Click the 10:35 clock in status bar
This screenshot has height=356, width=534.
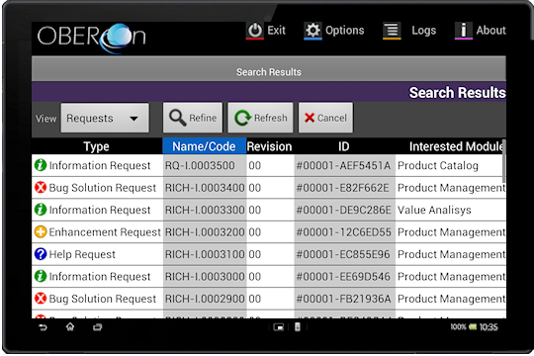tap(489, 327)
